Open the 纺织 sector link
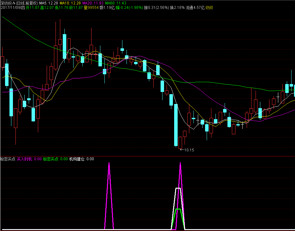The width and height of the screenshot is (295, 231). point(209,8)
